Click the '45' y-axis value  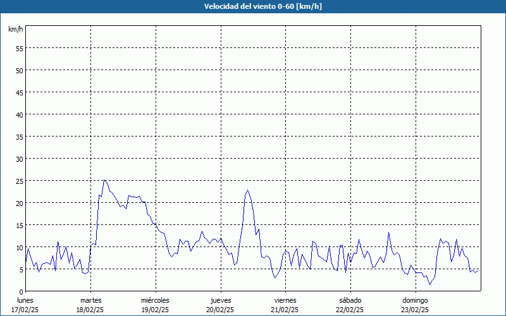point(20,92)
